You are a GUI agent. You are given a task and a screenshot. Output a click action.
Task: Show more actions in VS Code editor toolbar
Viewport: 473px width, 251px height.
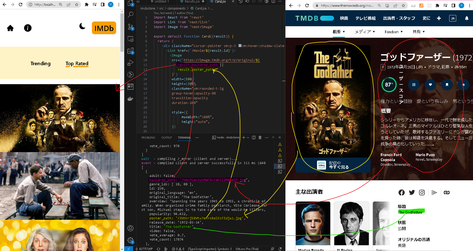280,1
